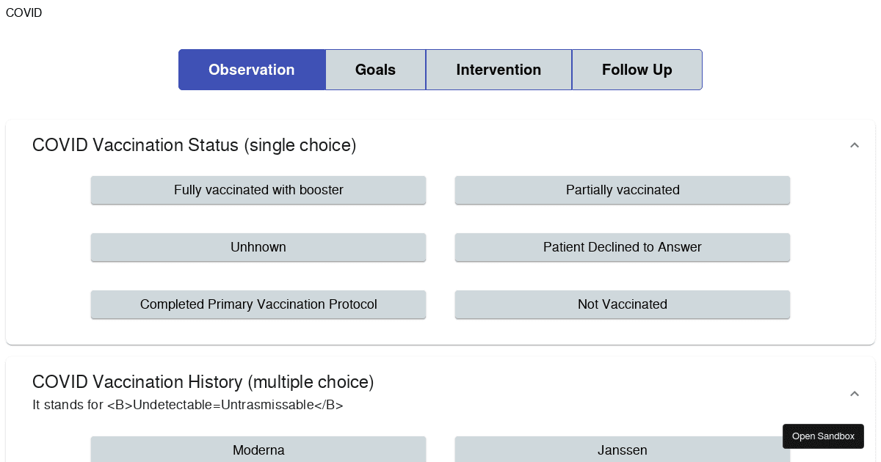Toggle the Moderna vaccine choice
The height and width of the screenshot is (462, 881).
pyautogui.click(x=258, y=450)
